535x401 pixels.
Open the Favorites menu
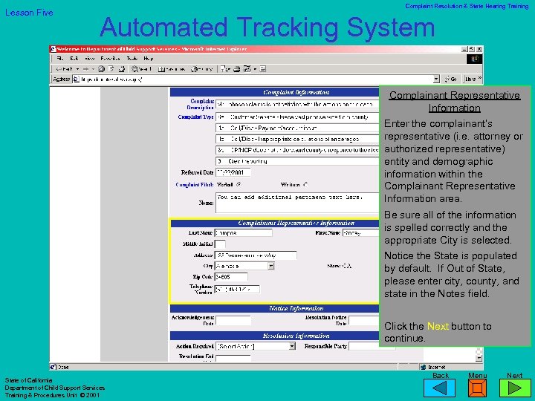[110, 59]
